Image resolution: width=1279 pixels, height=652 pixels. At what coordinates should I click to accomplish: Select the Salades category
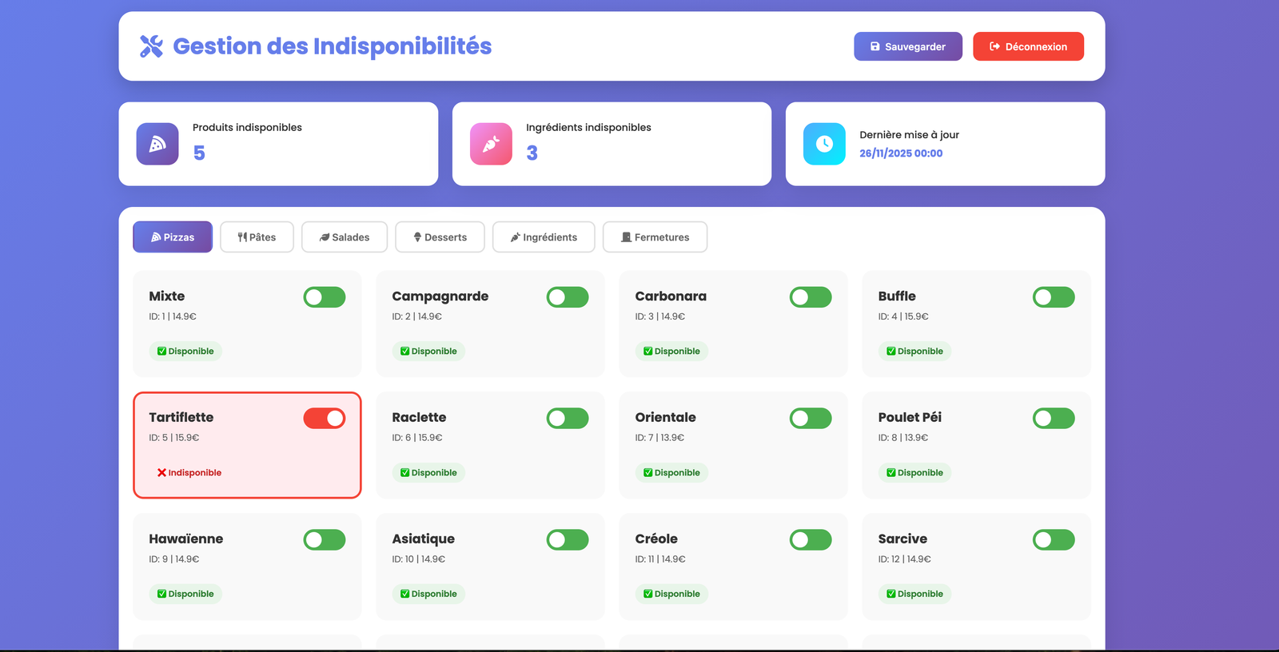coord(344,237)
